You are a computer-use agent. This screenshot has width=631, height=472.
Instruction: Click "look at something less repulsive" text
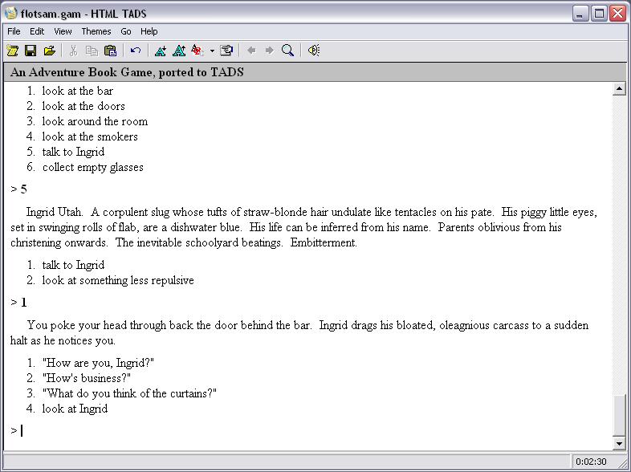tap(118, 280)
